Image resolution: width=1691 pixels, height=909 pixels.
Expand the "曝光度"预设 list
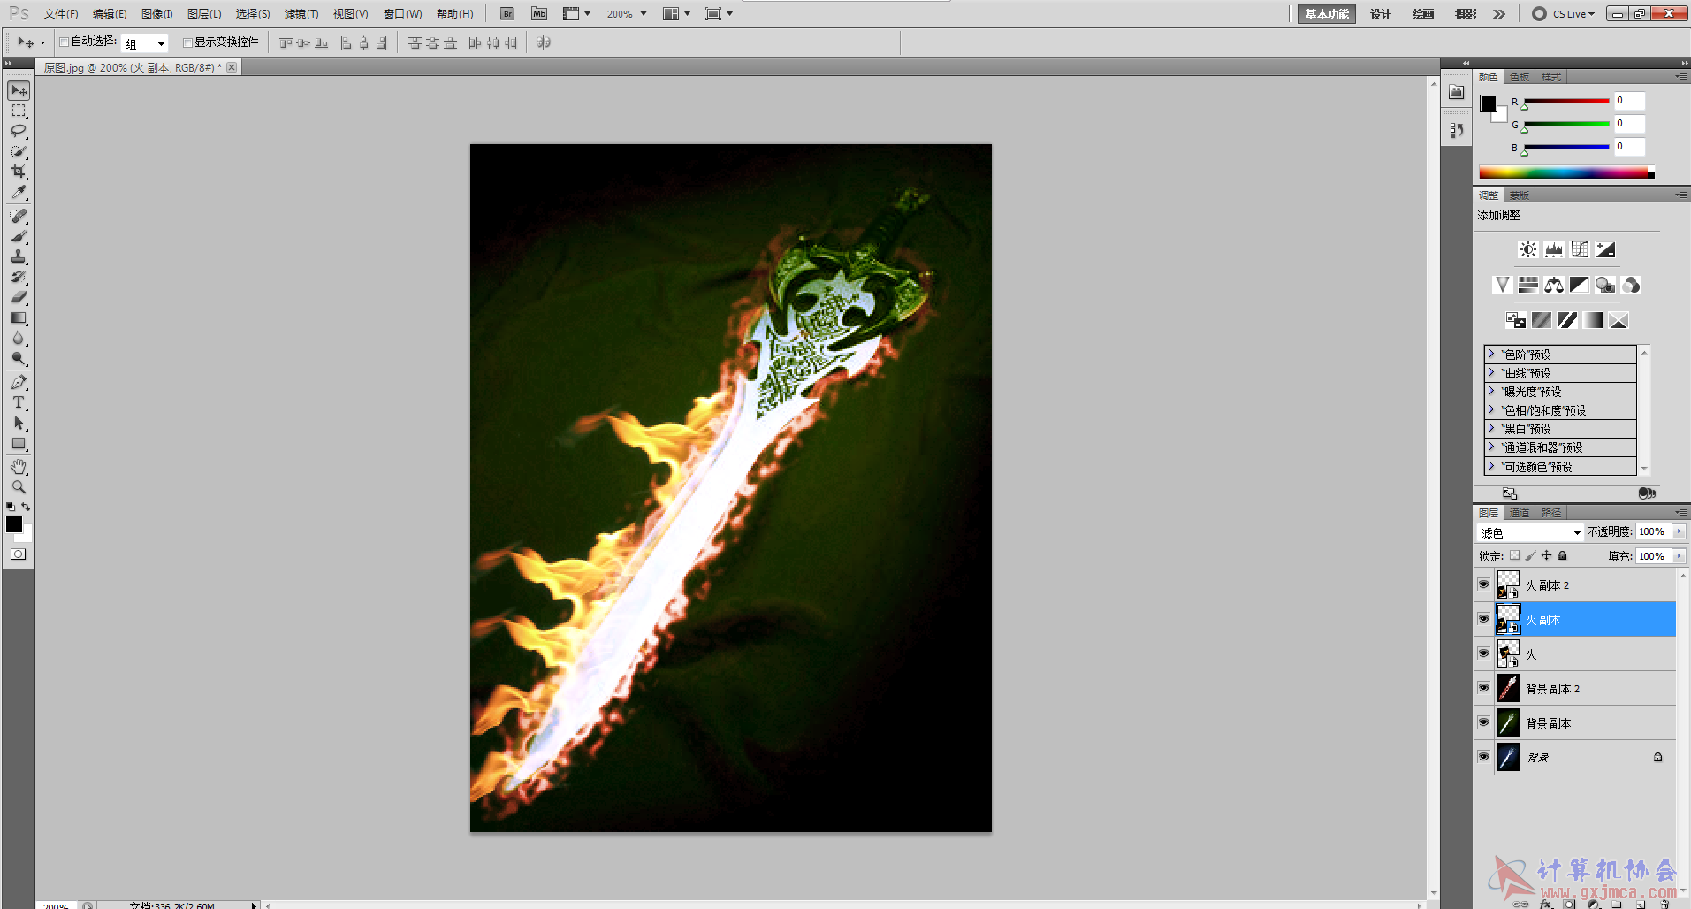(1491, 391)
